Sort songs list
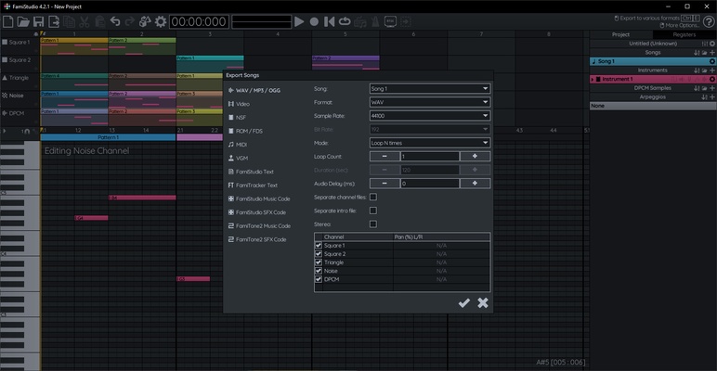 pos(697,53)
